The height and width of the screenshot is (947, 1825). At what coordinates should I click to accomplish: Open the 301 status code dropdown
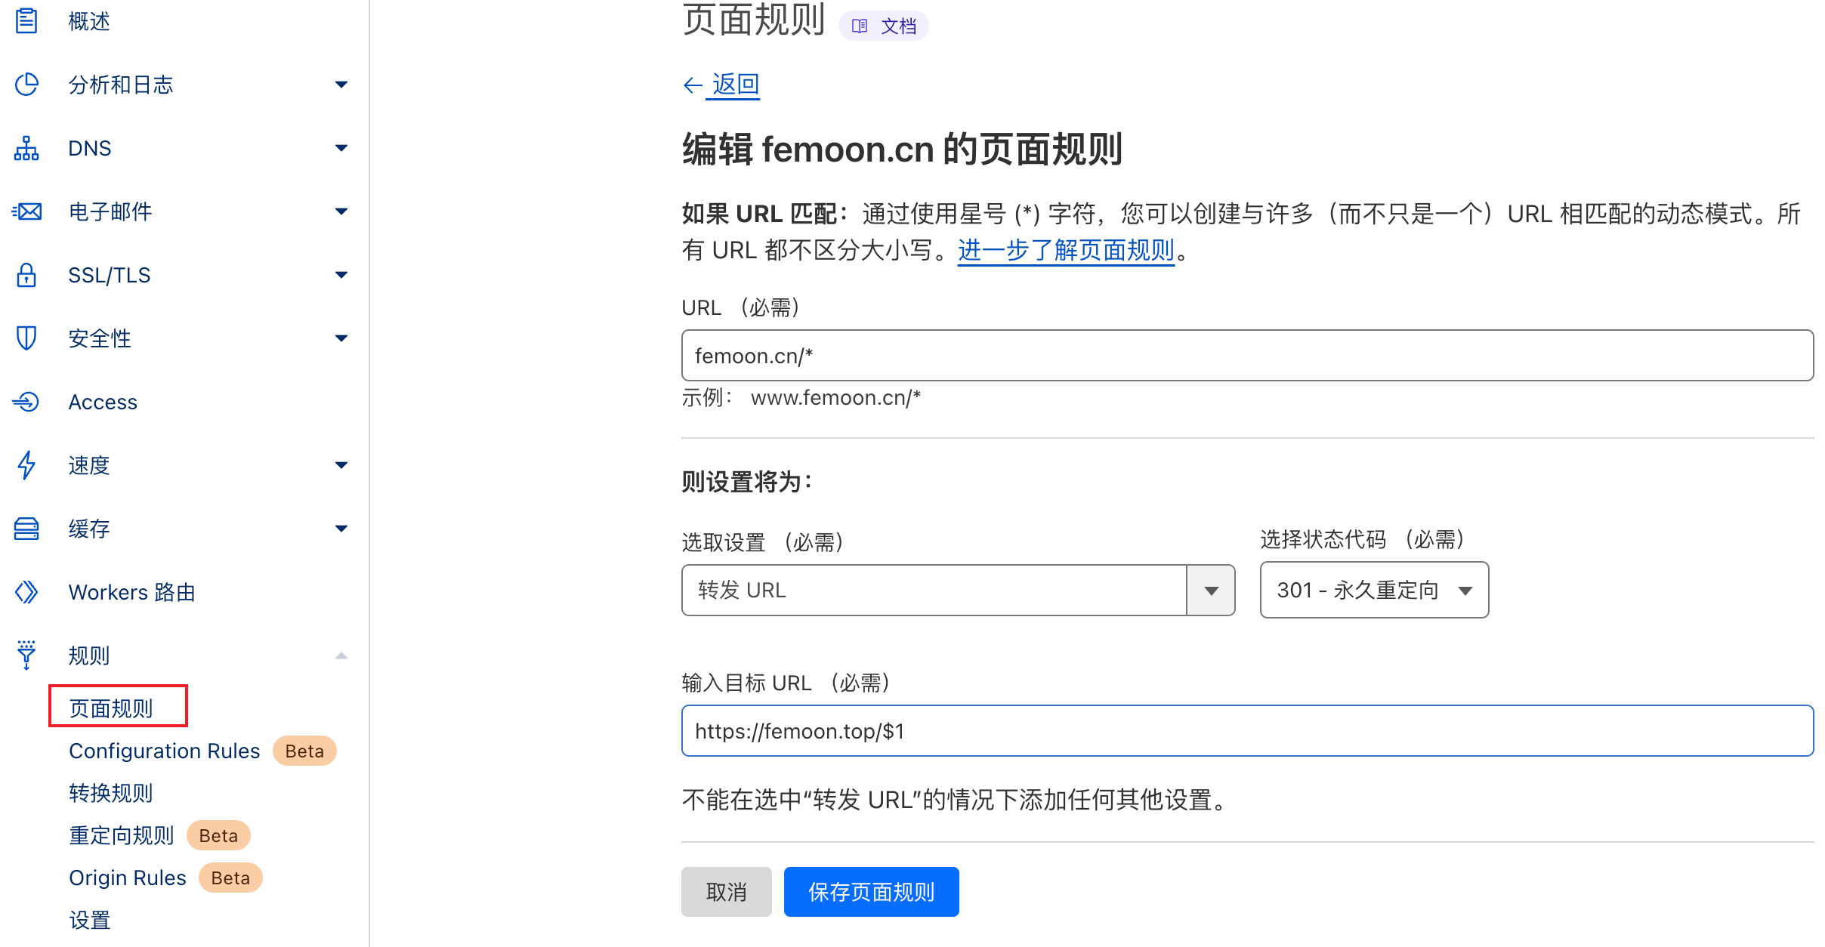1374,590
